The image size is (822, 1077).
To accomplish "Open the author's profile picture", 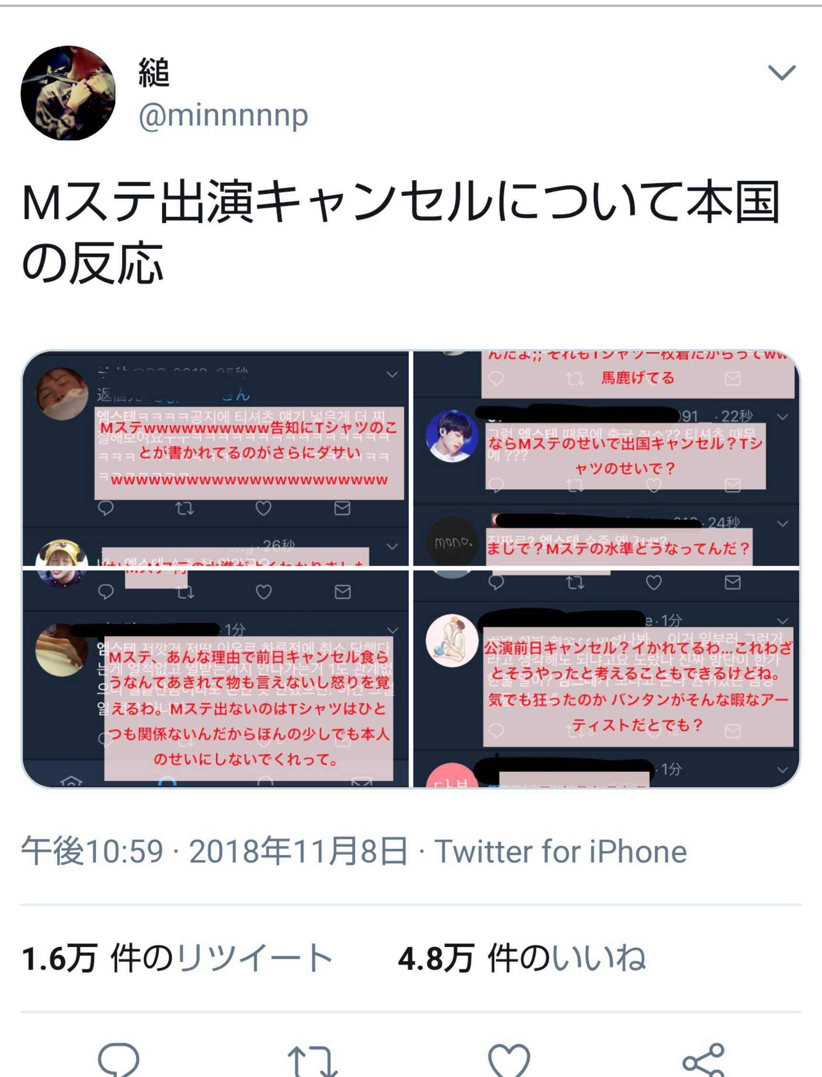I will [x=68, y=93].
